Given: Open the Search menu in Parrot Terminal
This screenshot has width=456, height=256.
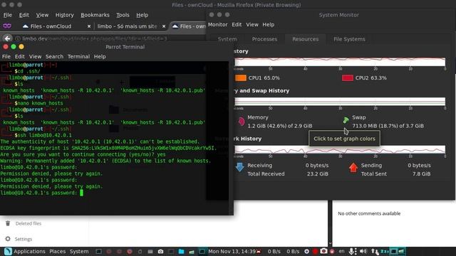Looking at the screenshot, I should coord(54,57).
